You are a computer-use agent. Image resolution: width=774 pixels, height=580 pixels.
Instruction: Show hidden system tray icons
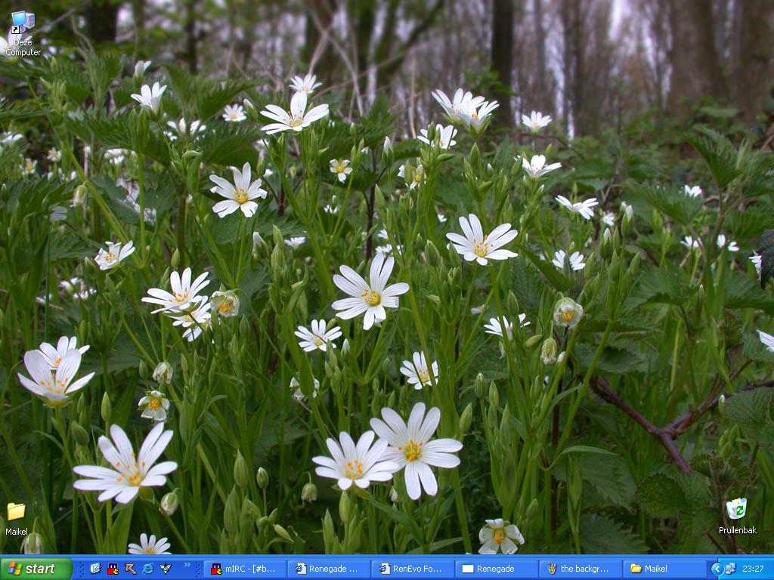[717, 569]
